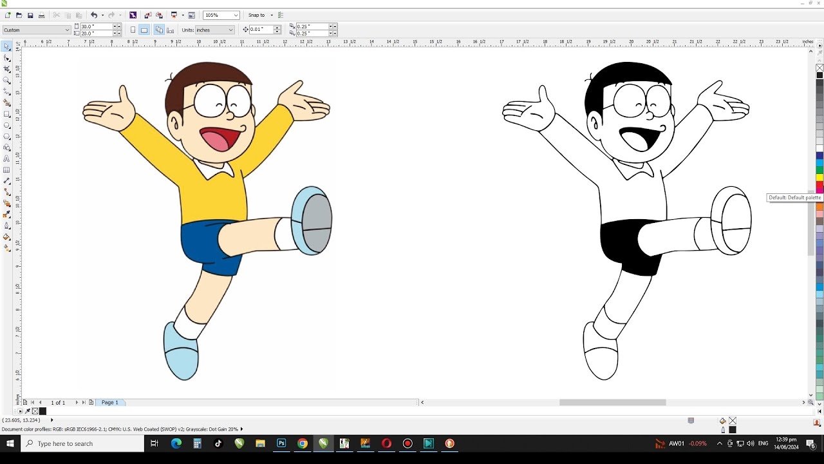Set page orientation to Portrait

tap(133, 30)
